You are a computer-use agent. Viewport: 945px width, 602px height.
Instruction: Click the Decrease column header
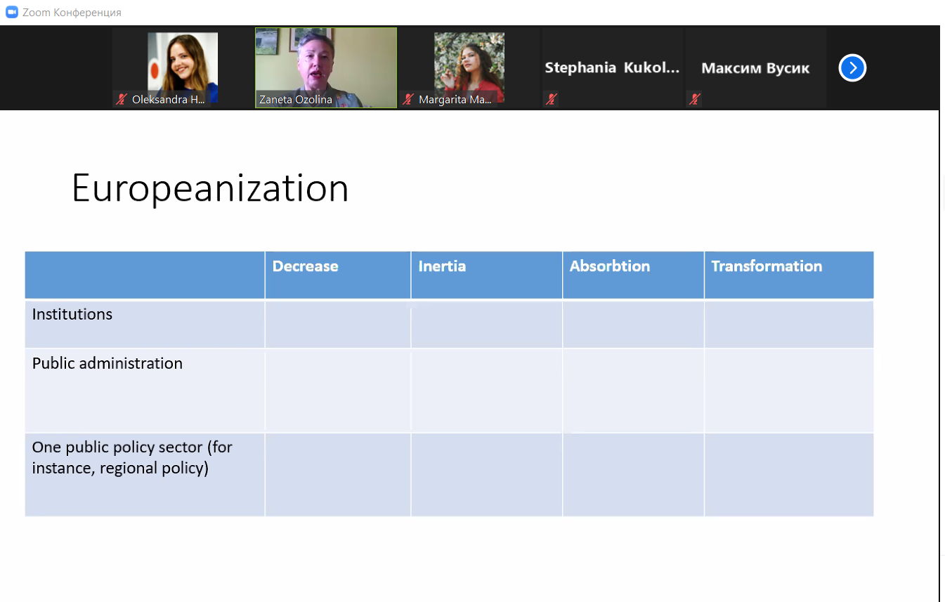tap(305, 266)
